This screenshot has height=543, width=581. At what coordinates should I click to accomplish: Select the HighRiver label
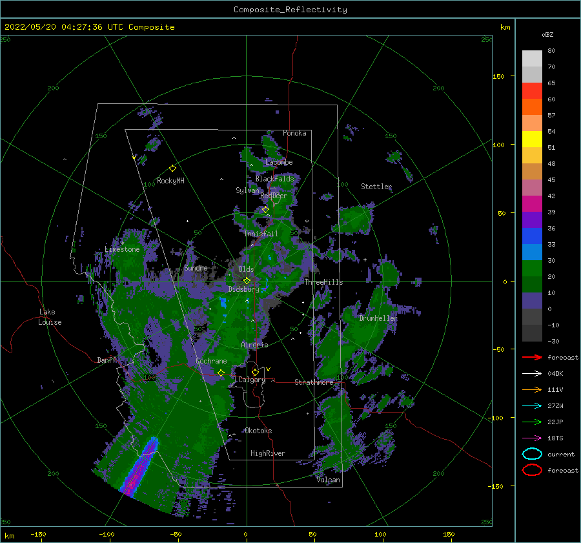click(268, 453)
